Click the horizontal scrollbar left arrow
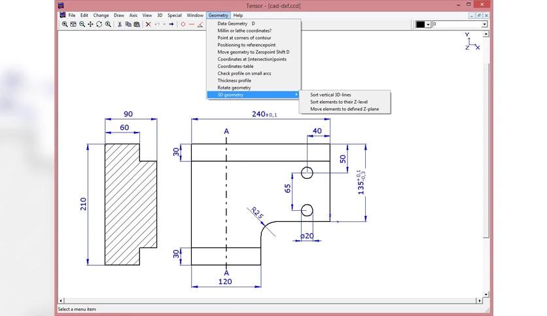Image resolution: width=547 pixels, height=316 pixels. click(61, 300)
